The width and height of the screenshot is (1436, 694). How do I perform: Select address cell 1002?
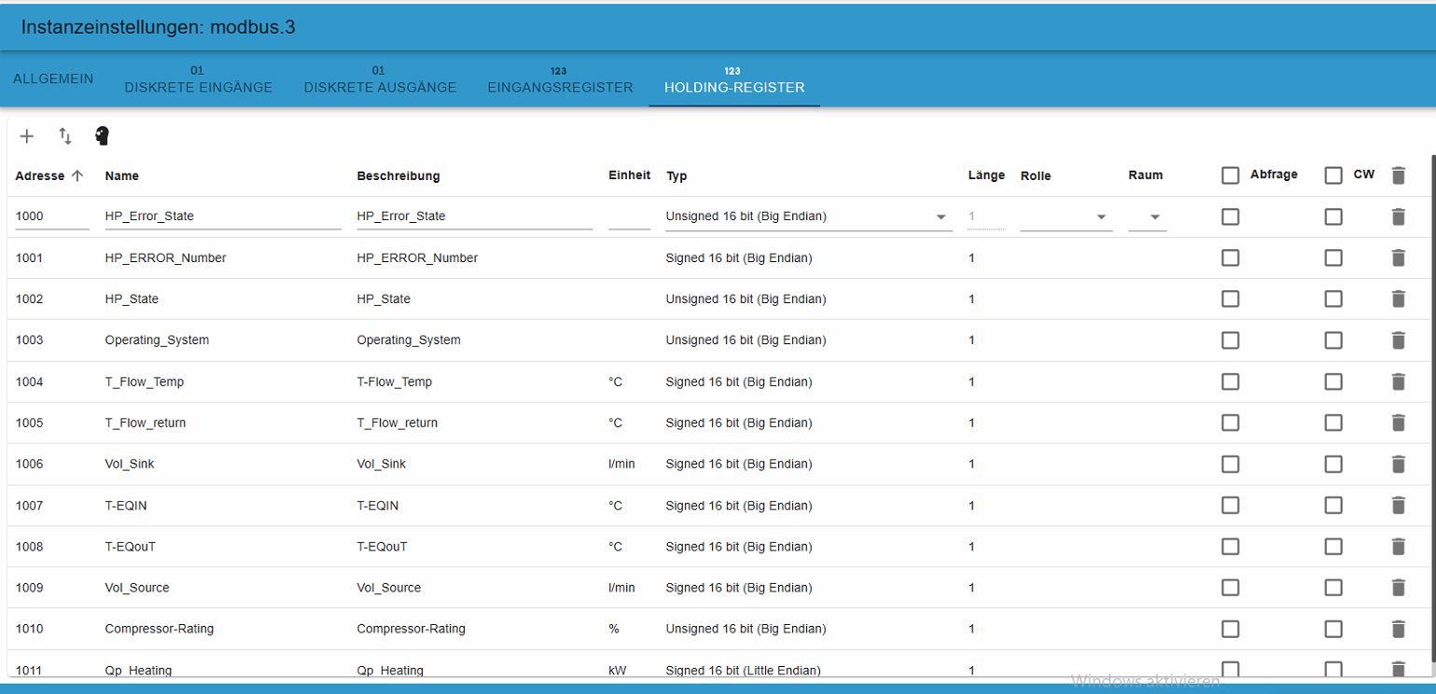(29, 298)
